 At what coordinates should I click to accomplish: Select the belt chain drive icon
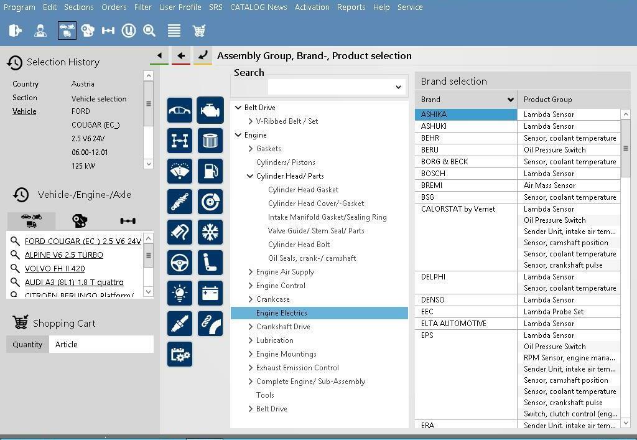210,324
